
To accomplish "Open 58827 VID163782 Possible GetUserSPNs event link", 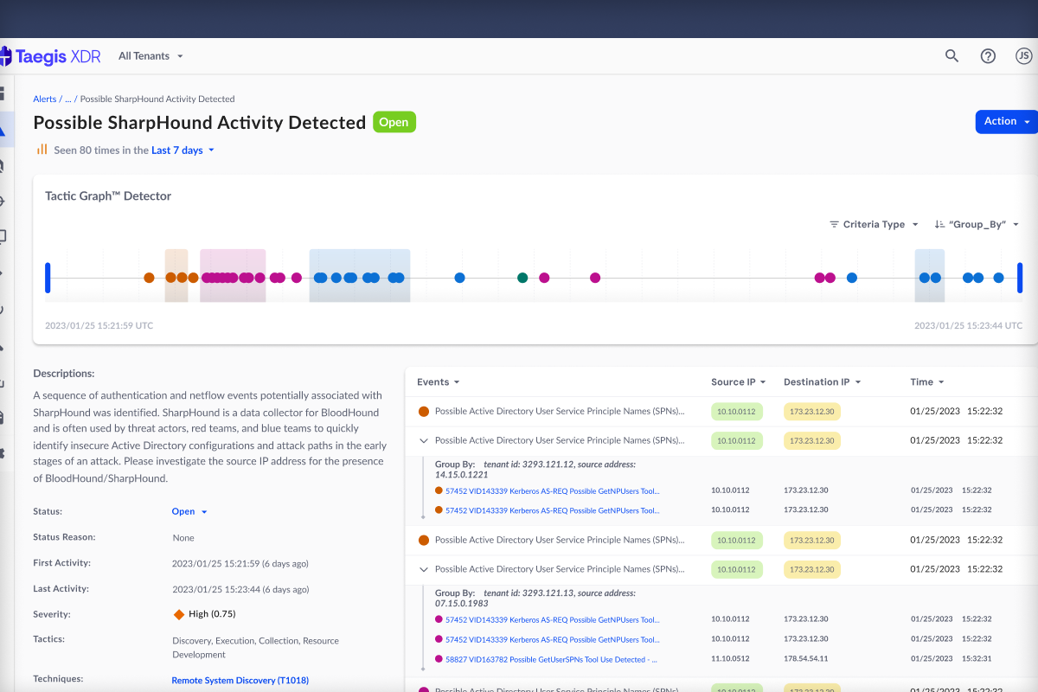I will pos(551,659).
